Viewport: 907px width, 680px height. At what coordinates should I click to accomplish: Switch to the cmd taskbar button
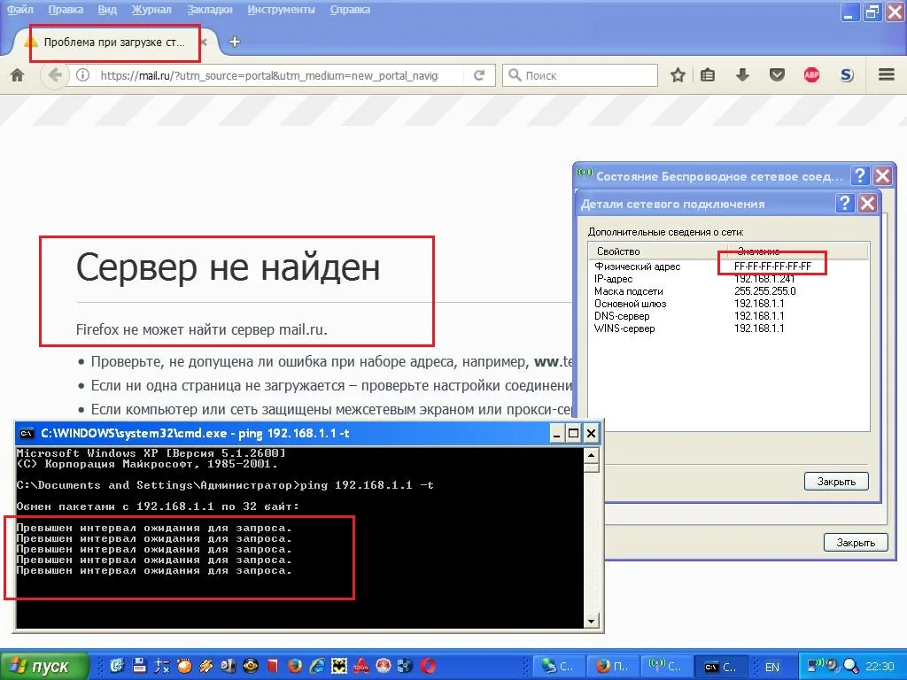tap(721, 667)
